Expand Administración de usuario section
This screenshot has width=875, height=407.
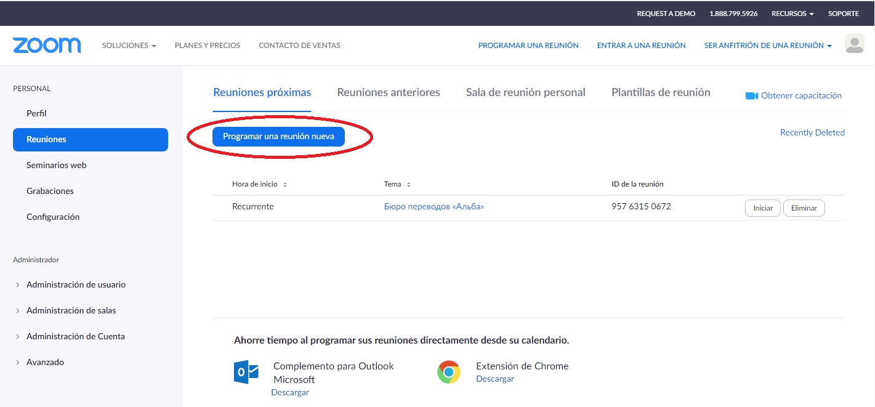point(76,284)
